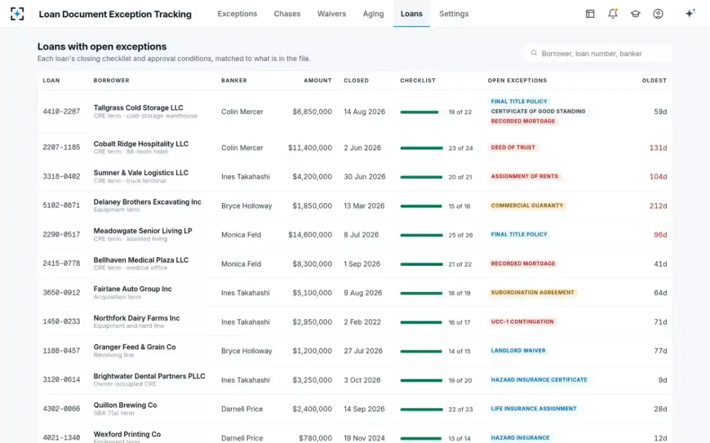
Task: Open borrower Fairlane Auto Group Inc
Action: click(133, 289)
